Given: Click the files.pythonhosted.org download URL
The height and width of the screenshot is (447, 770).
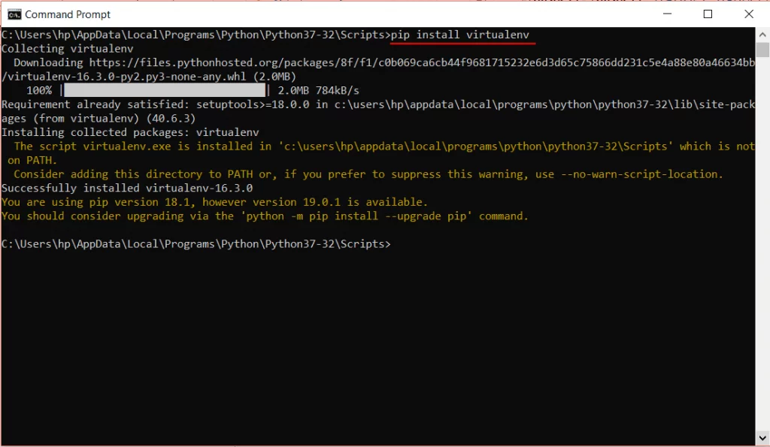Looking at the screenshot, I should 422,63.
